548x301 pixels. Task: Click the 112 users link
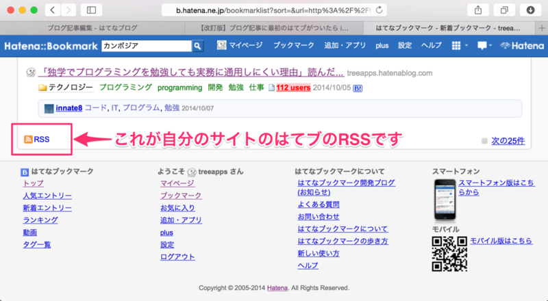[x=293, y=88]
